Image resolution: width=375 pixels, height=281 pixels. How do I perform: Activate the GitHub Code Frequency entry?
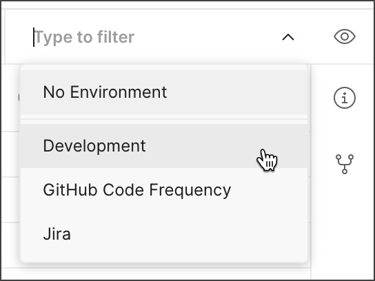[x=164, y=190]
